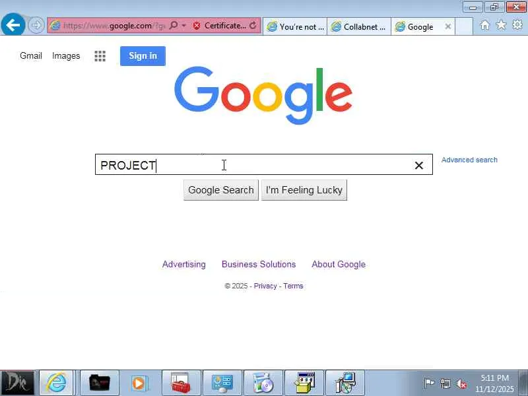Open the Google apps grid
The width and height of the screenshot is (528, 396).
[x=100, y=56]
